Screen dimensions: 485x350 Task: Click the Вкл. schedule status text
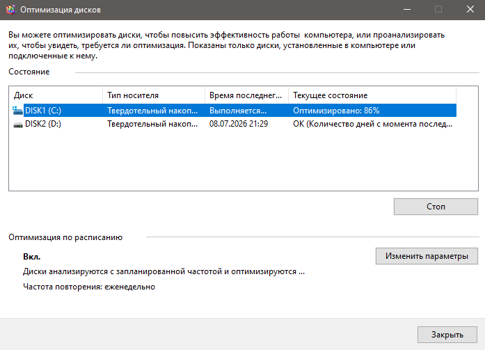31,257
